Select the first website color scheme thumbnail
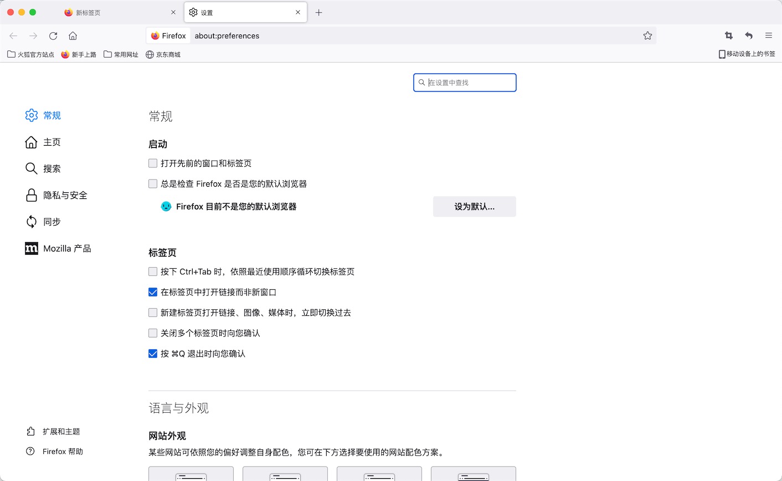 click(x=191, y=474)
